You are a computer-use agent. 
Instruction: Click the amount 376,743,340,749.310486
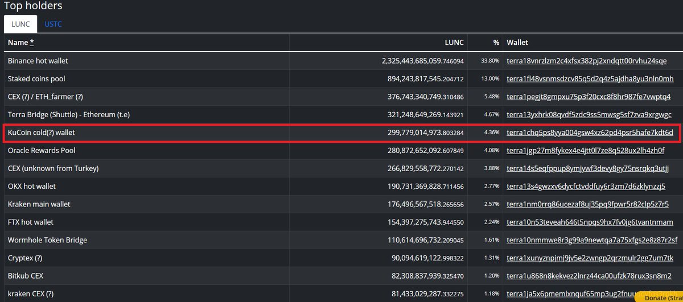tap(425, 97)
